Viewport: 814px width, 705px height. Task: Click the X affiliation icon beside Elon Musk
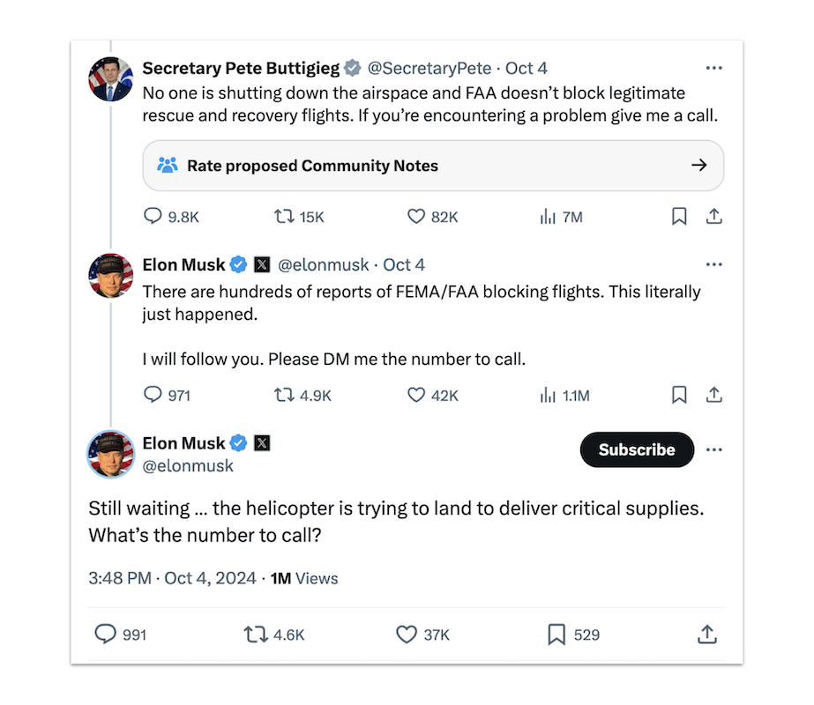pos(262,263)
